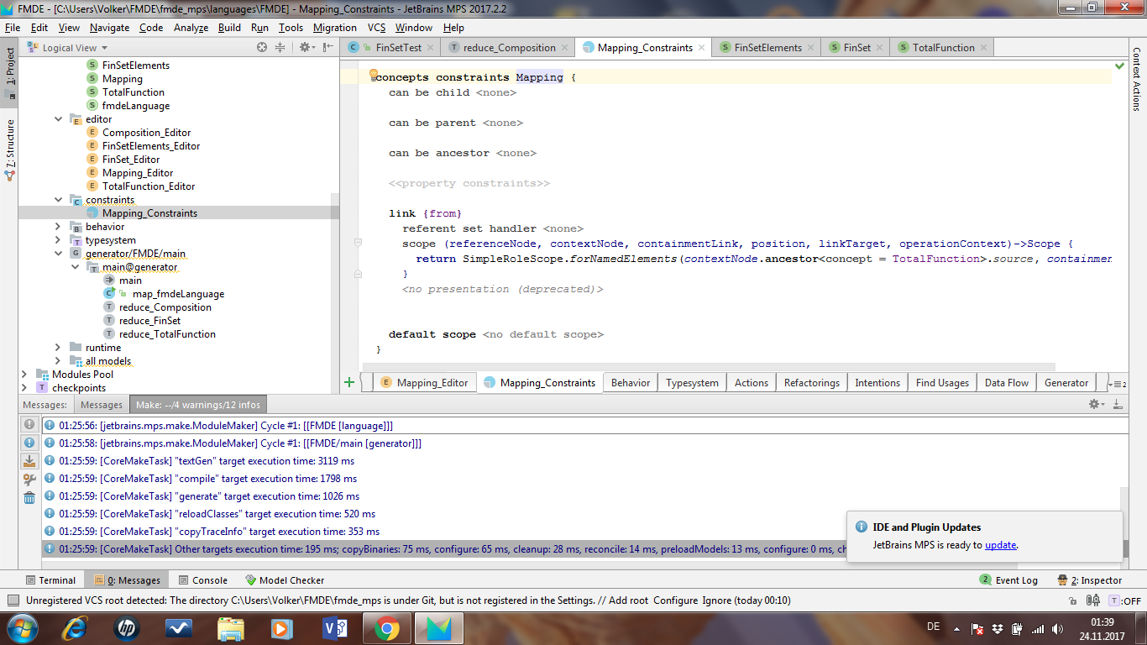Click the update link in the notification
1147x645 pixels.
[x=1000, y=545]
